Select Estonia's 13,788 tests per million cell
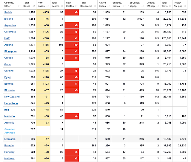This screenshot has height=162, width=191. 180,84
